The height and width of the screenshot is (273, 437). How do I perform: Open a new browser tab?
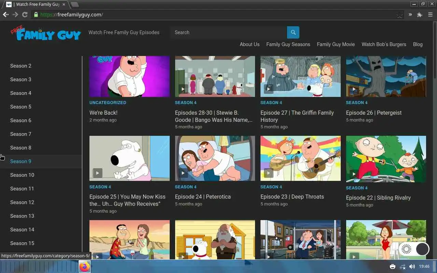click(74, 4)
